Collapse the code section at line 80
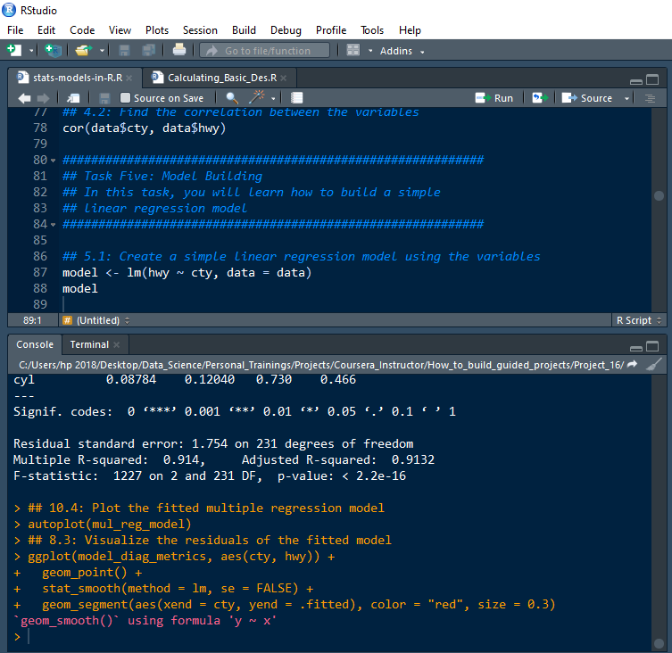Viewport: 672px width, 653px height. pyautogui.click(x=54, y=161)
